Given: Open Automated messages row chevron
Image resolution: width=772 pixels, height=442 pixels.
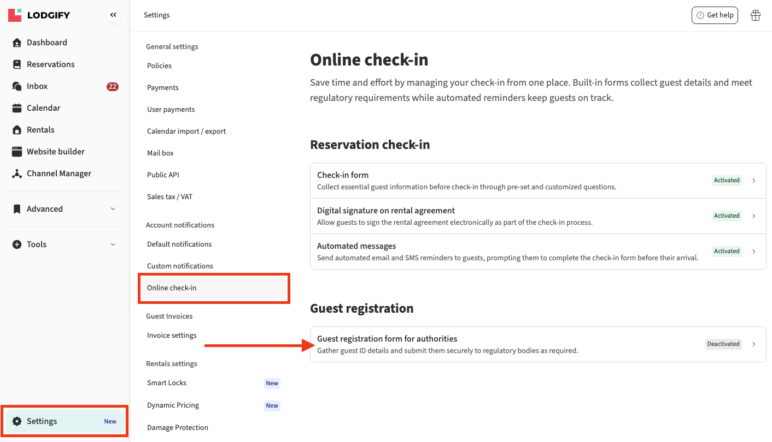Looking at the screenshot, I should click(x=753, y=252).
